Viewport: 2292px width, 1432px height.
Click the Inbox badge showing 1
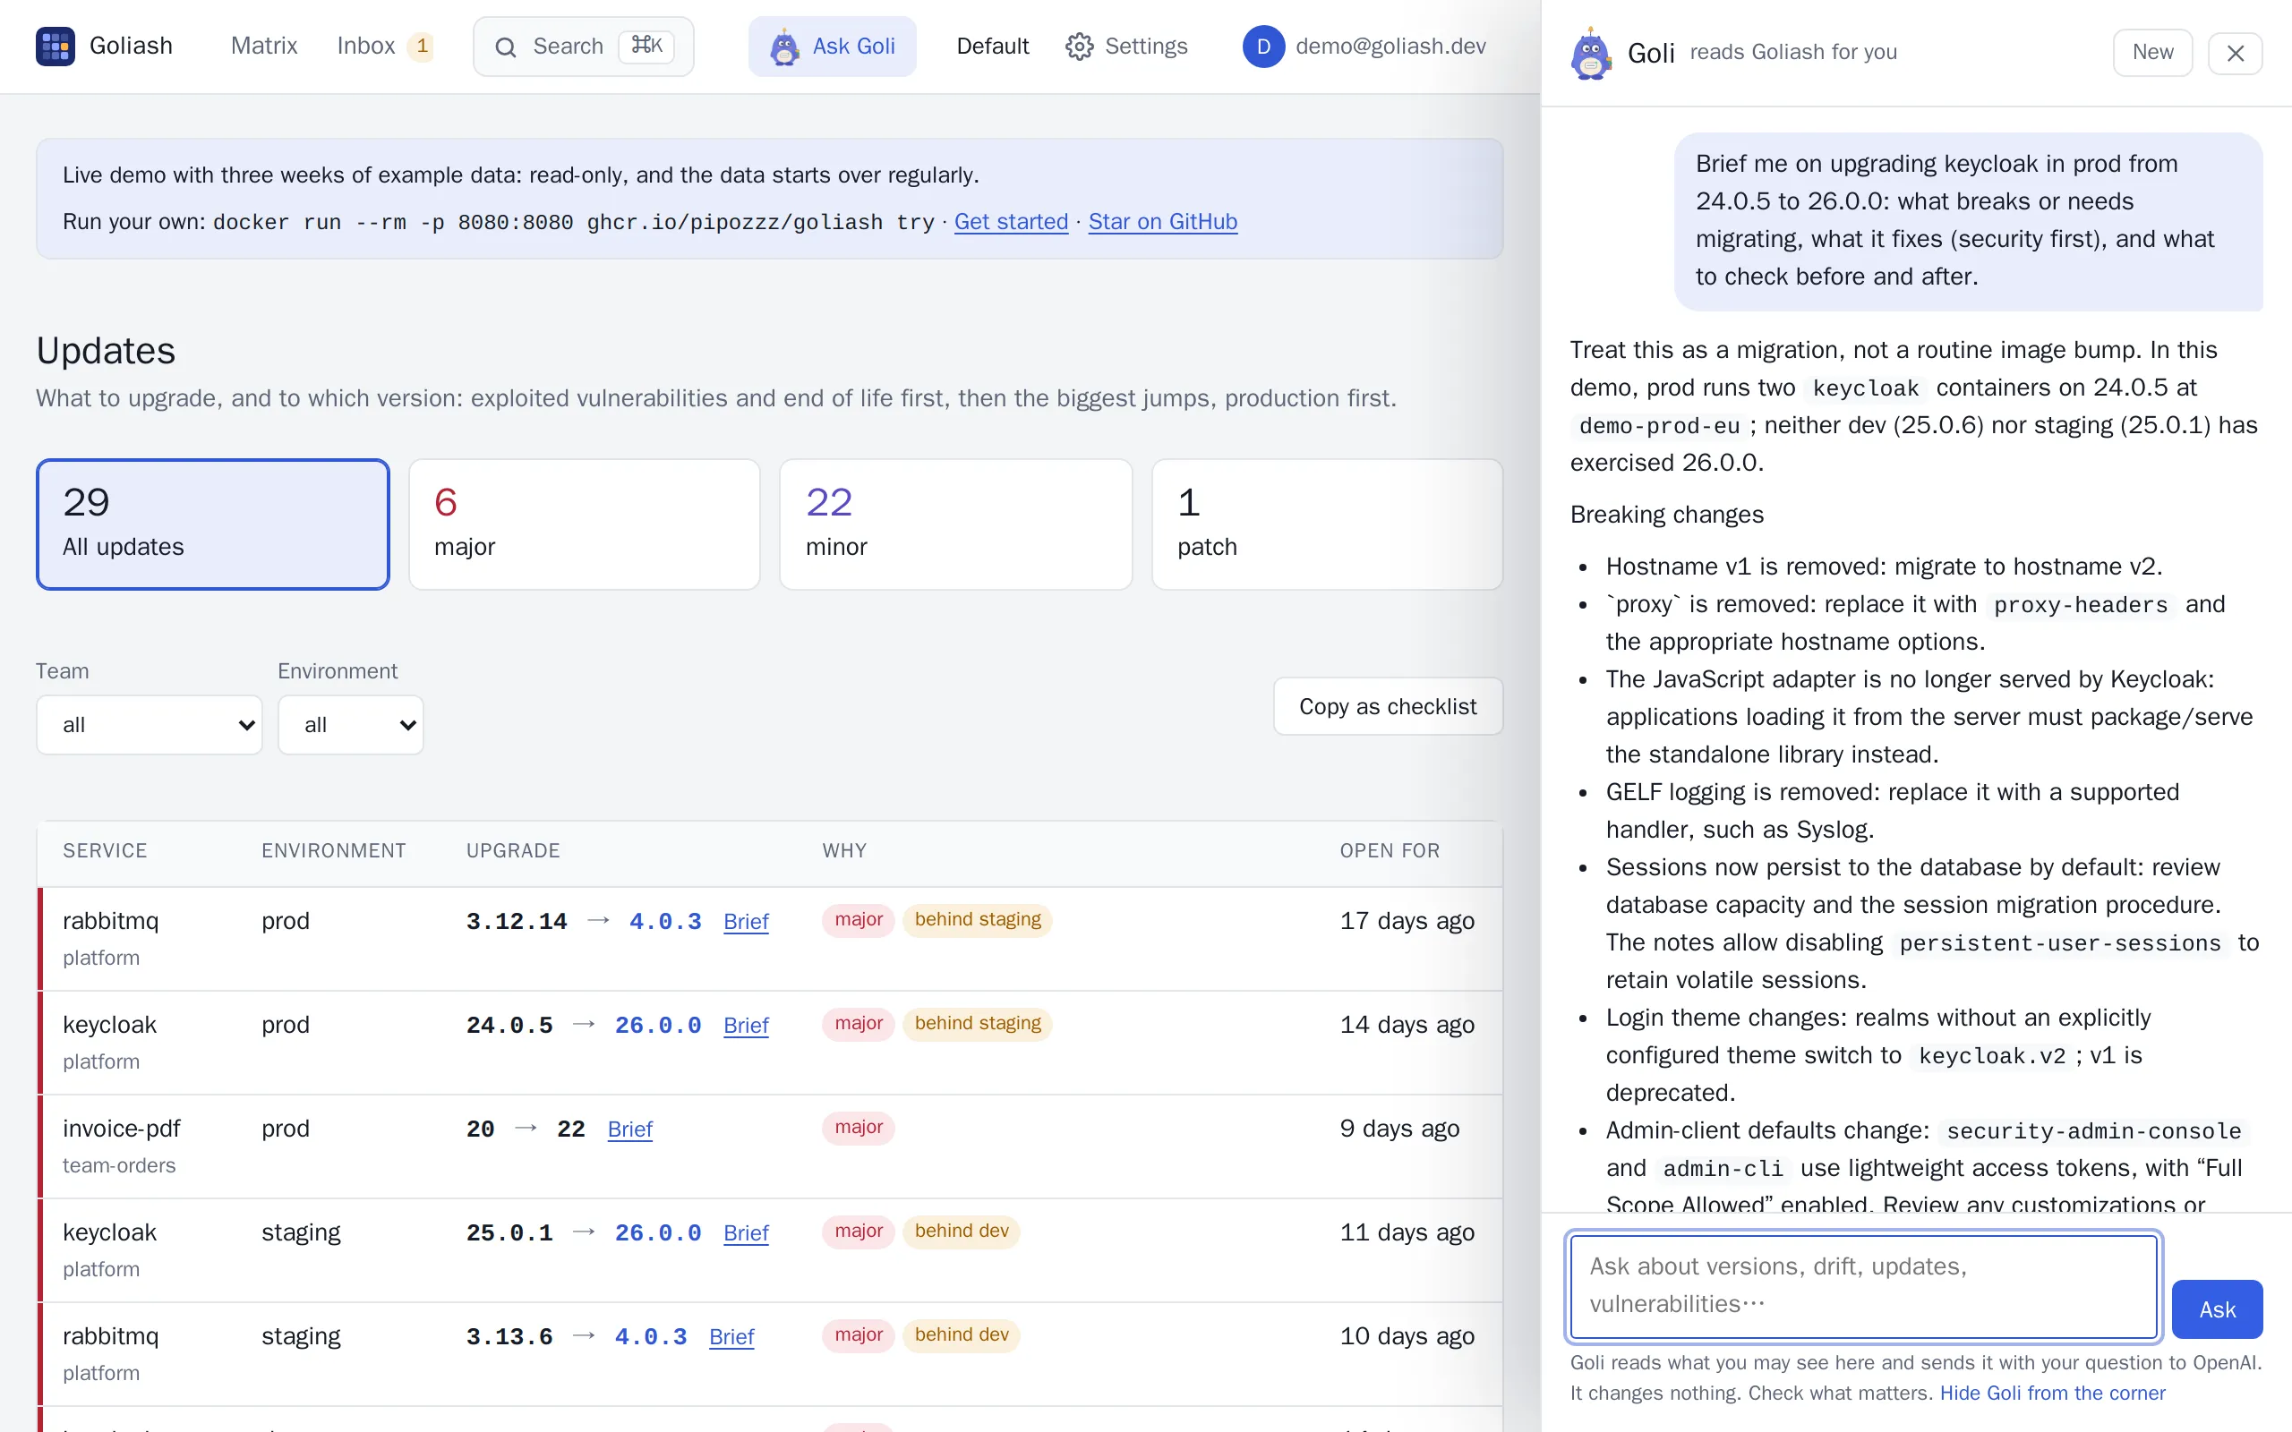pos(422,47)
